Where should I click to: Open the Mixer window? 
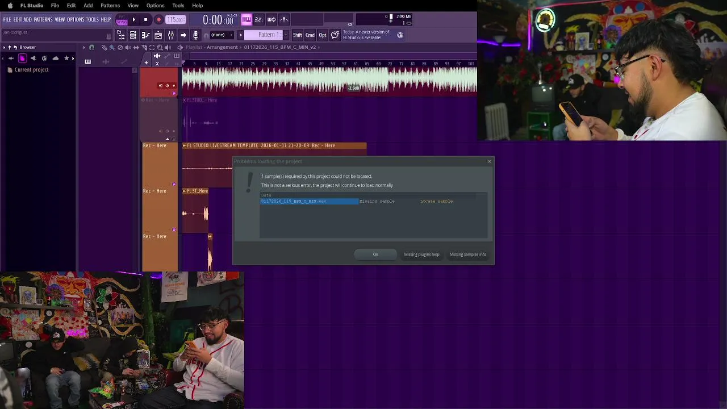[x=170, y=35]
